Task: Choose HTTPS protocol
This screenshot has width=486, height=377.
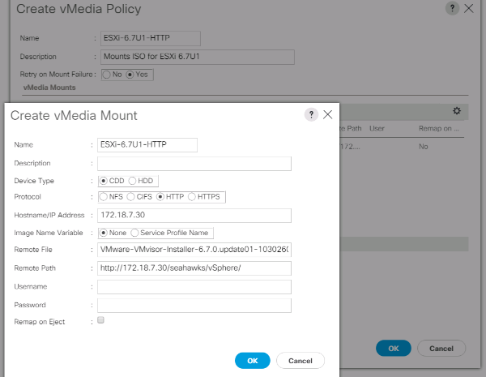Action: [x=192, y=197]
